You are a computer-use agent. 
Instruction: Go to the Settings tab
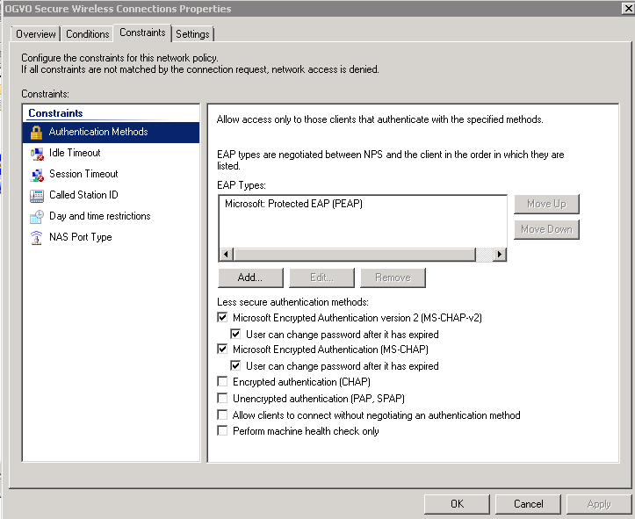point(192,34)
